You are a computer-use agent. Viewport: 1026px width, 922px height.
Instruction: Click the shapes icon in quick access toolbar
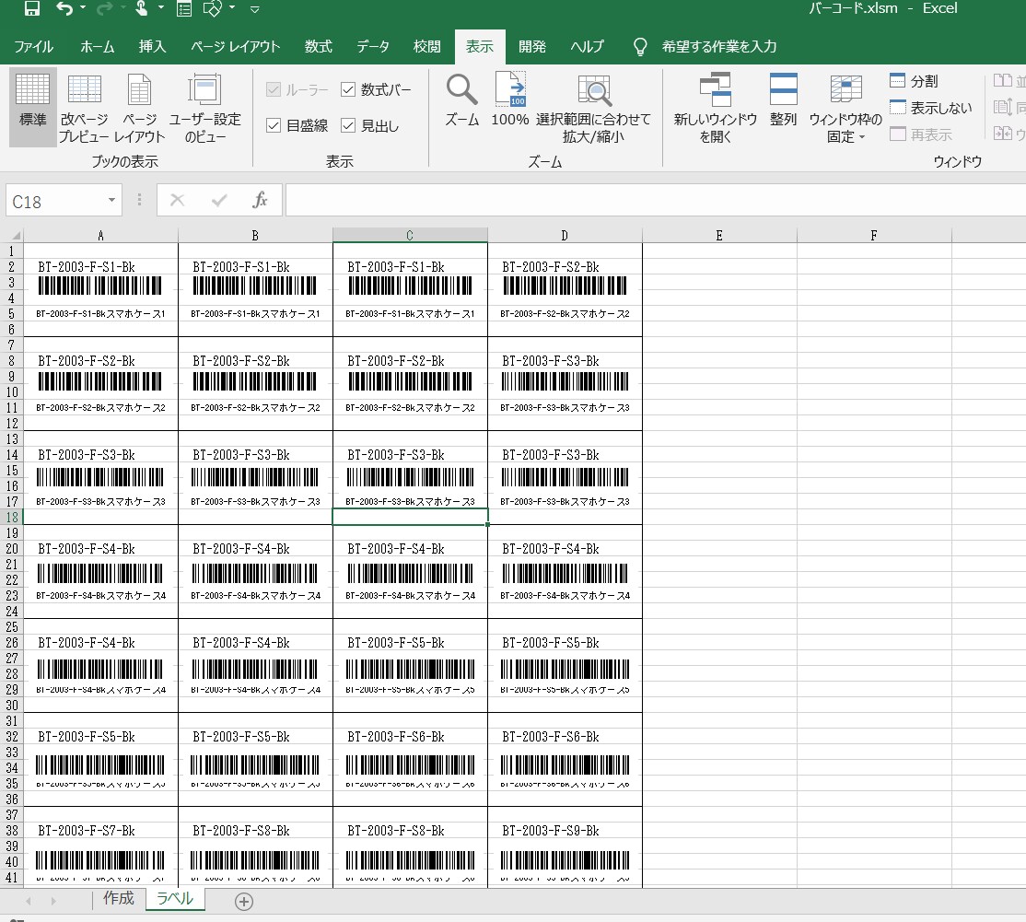click(x=213, y=8)
